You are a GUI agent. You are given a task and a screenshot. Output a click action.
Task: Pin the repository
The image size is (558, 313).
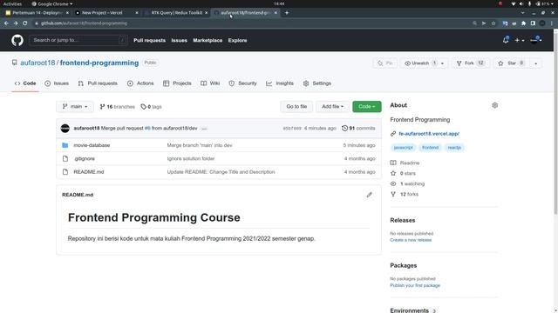(385, 63)
